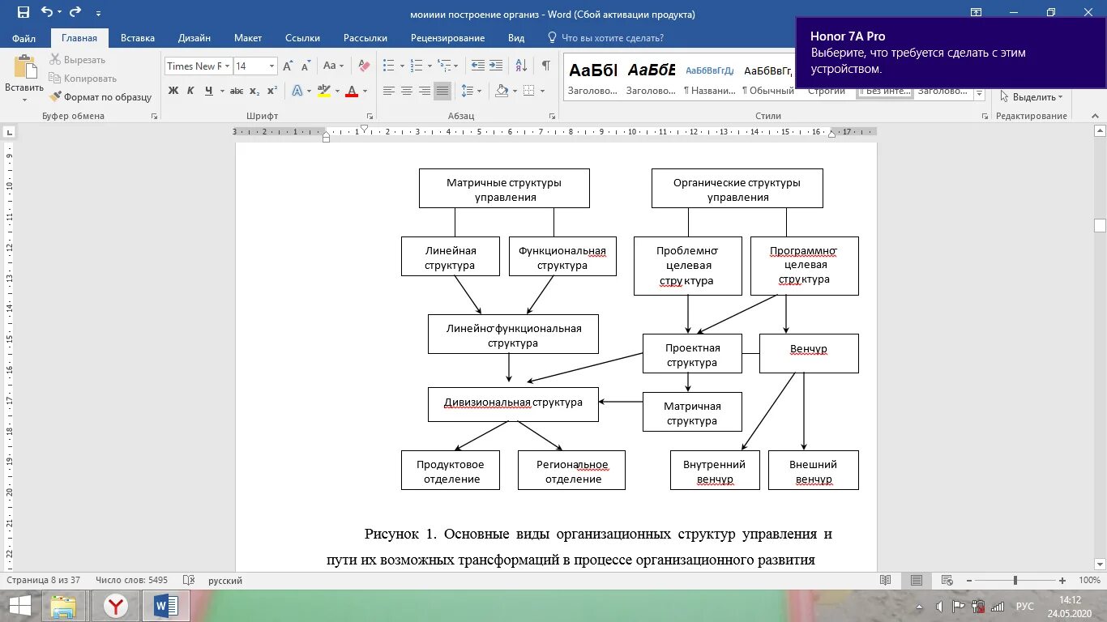The width and height of the screenshot is (1107, 622).
Task: Redo the last action
Action: point(75,12)
